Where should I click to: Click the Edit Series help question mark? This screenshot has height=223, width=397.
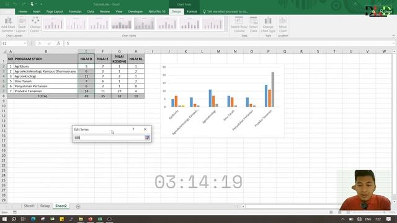[x=133, y=129]
